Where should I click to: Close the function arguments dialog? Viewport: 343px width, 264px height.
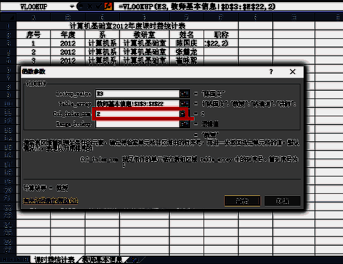tap(293, 72)
